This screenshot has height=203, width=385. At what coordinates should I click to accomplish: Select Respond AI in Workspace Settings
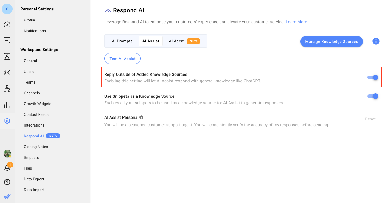[34, 136]
